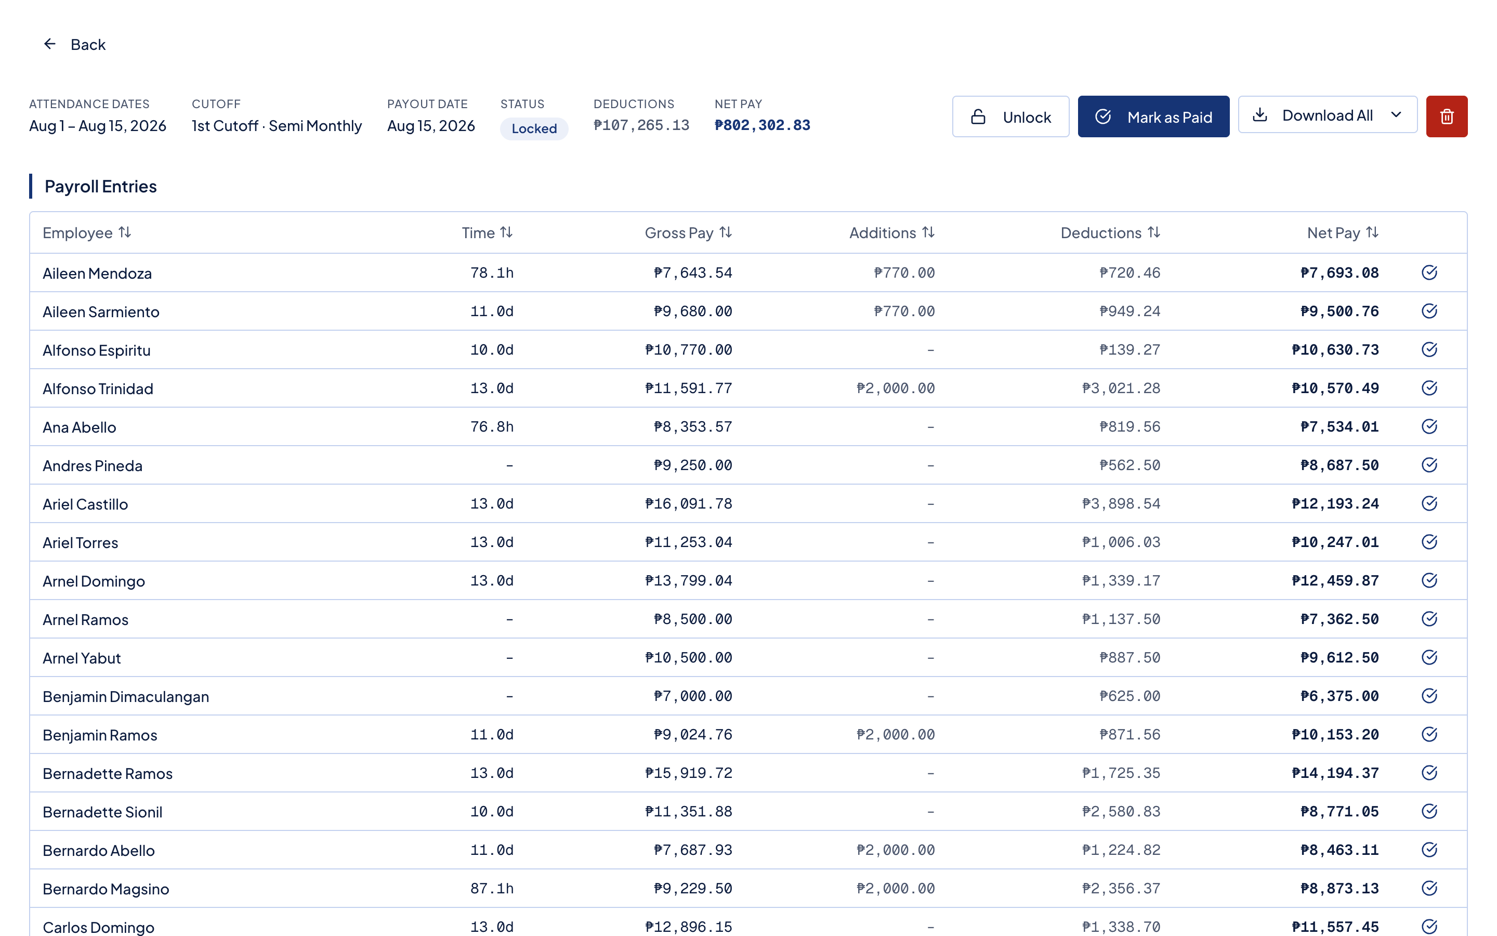Screen dimensions: 1497x936
Task: Click check-circle icon for Bernadette Ramos
Action: click(1429, 773)
